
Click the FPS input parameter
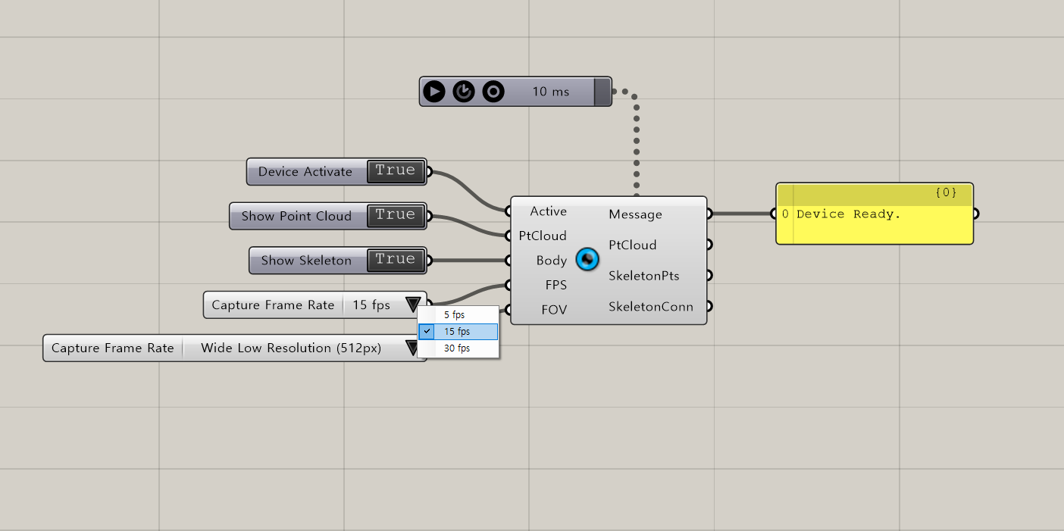click(556, 285)
